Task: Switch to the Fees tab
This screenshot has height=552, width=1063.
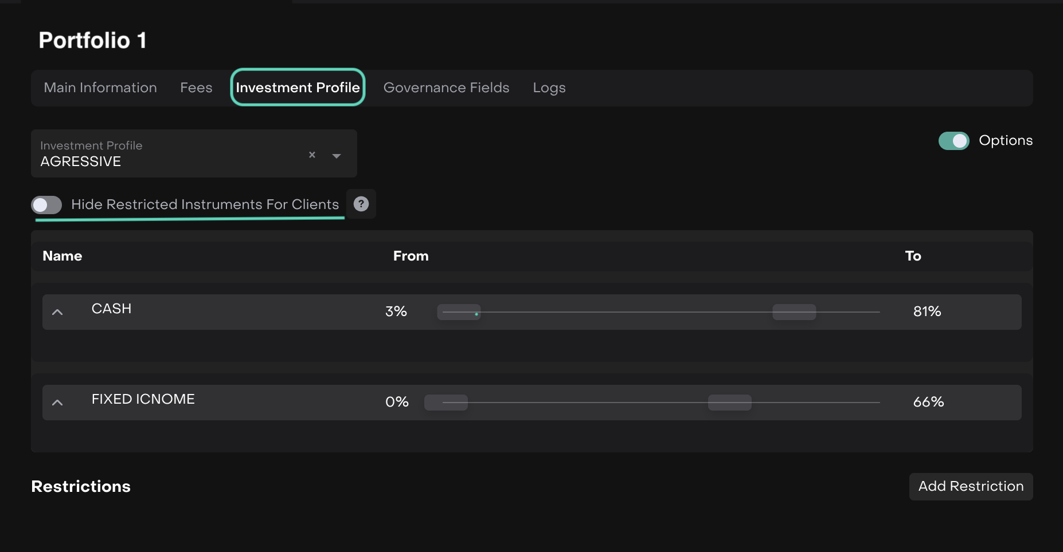Action: click(x=196, y=88)
